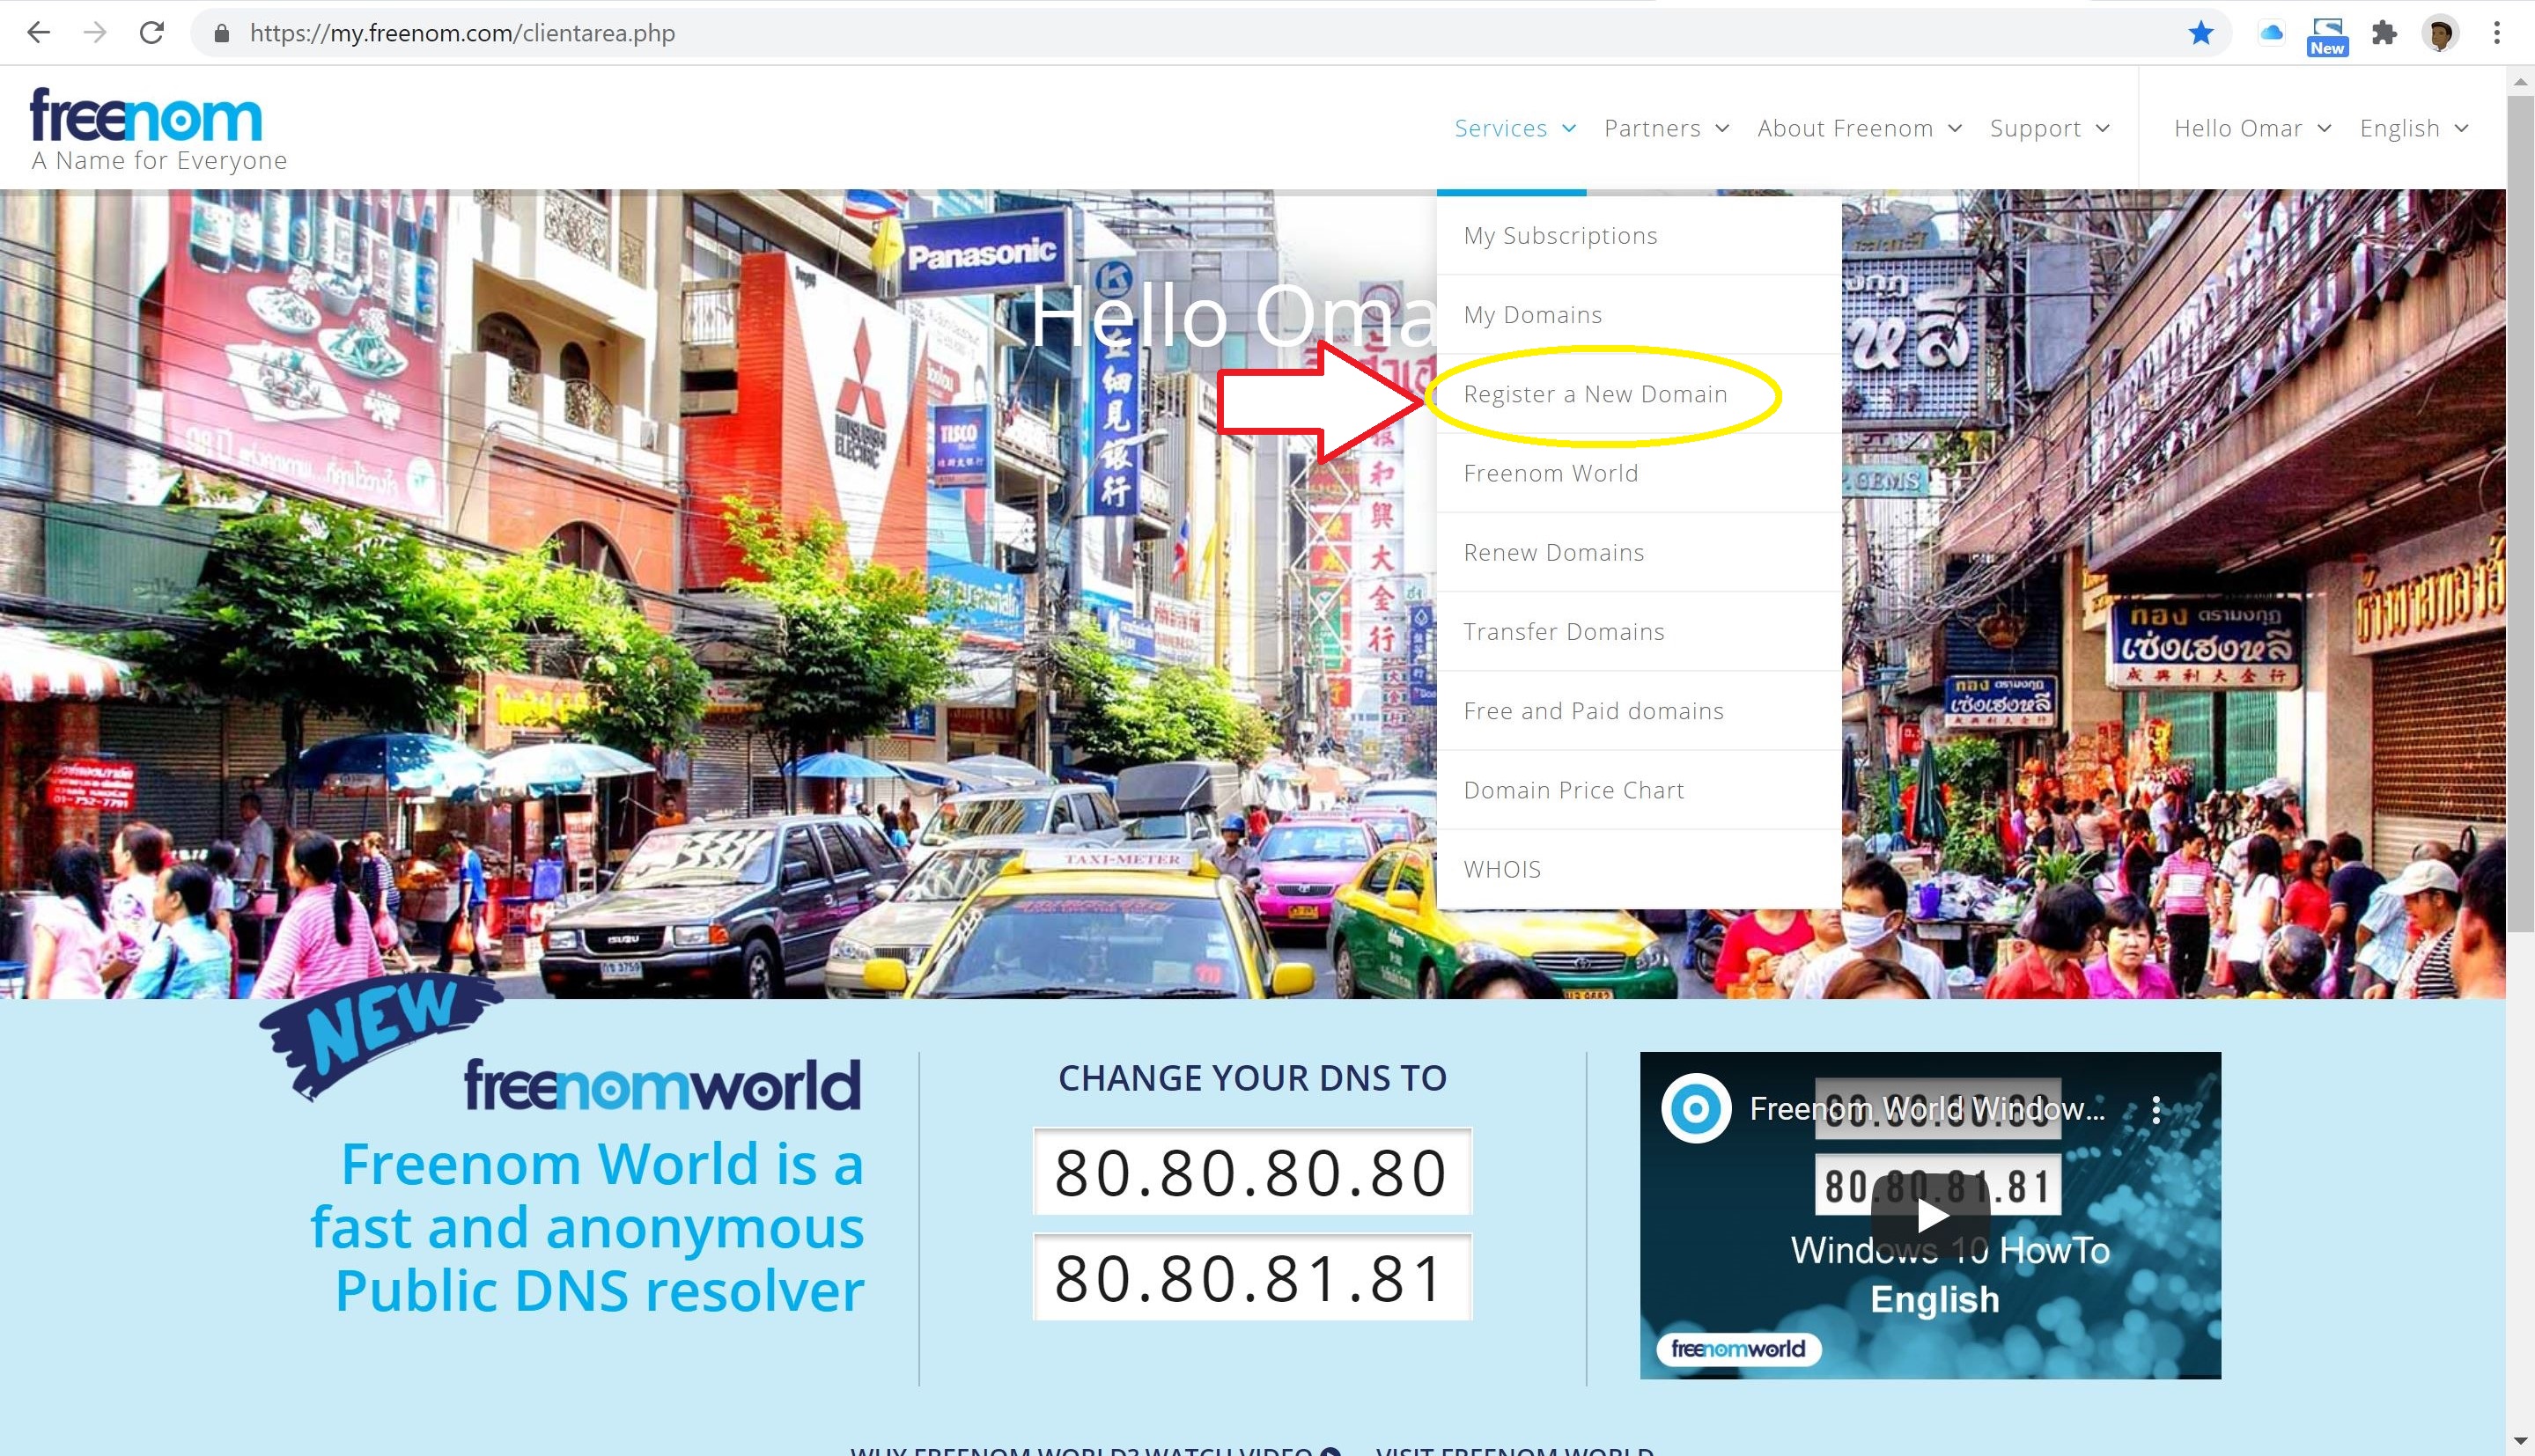Expand the Support dropdown menu
The width and height of the screenshot is (2535, 1456).
(x=2049, y=128)
